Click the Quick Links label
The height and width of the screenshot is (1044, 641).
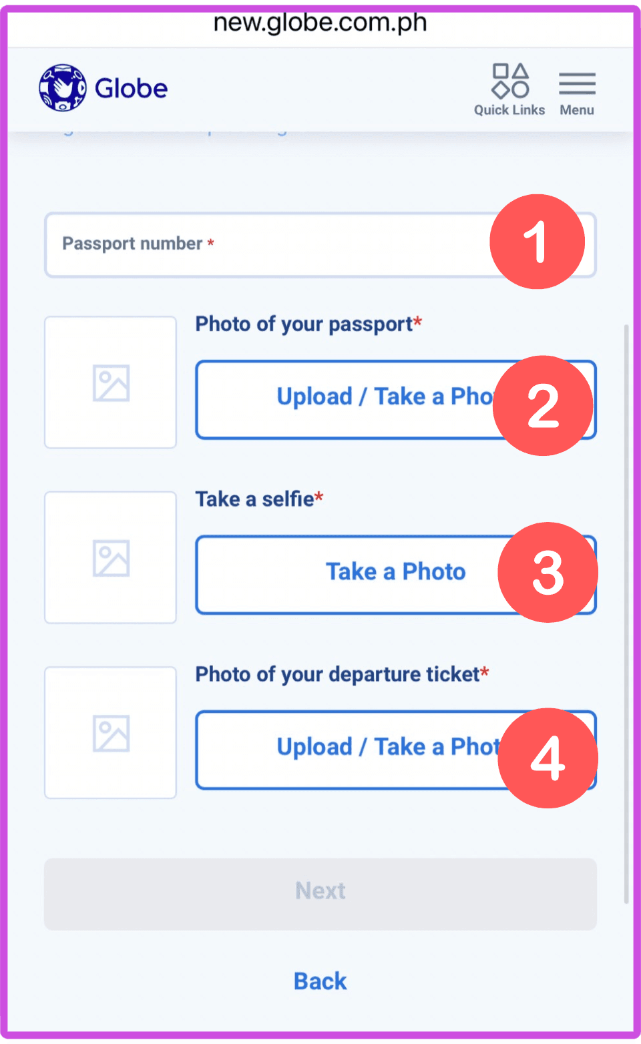pos(509,110)
